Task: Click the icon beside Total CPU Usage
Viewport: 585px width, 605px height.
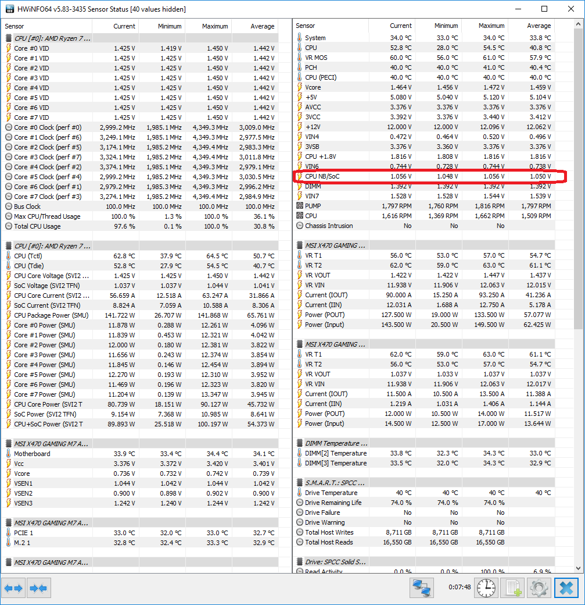Action: [x=9, y=226]
